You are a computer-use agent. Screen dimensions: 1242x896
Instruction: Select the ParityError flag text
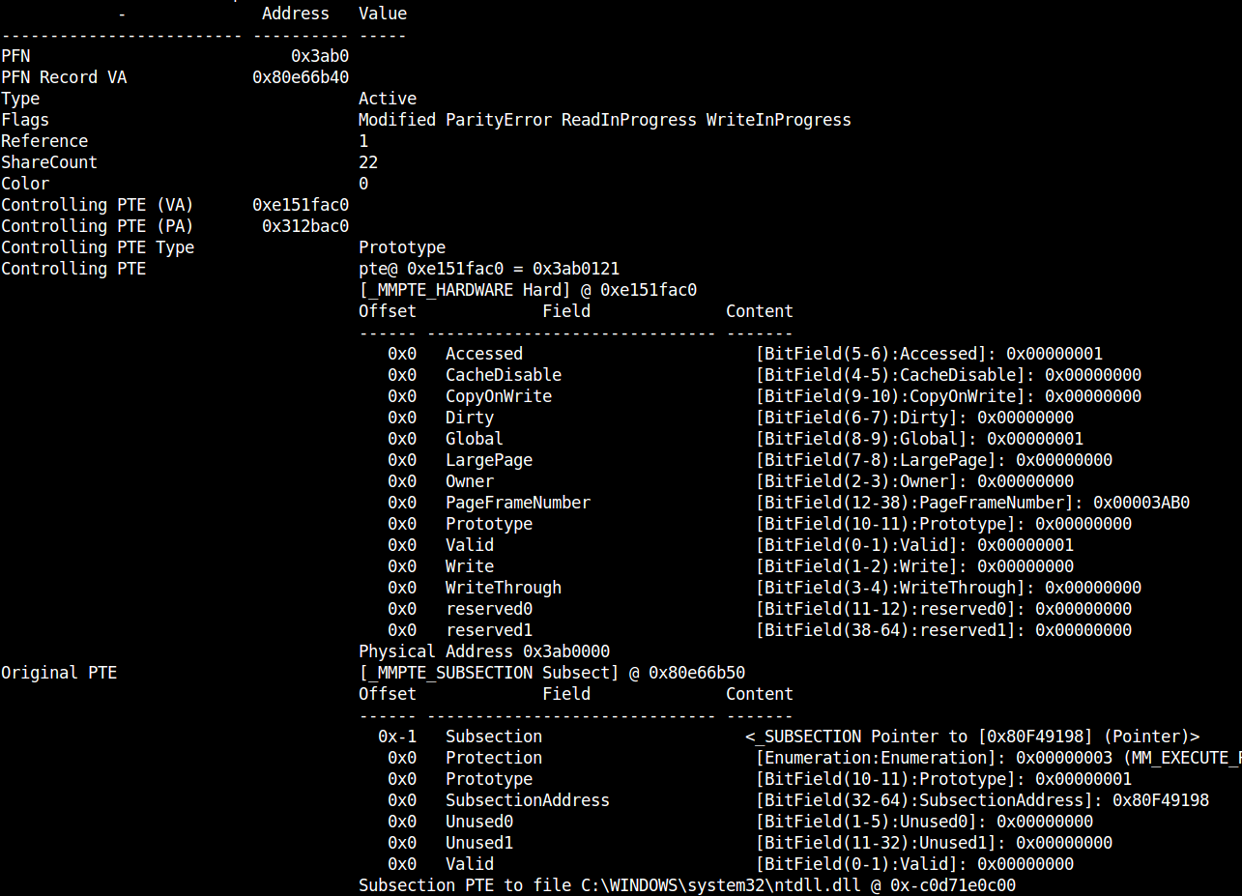coord(499,120)
